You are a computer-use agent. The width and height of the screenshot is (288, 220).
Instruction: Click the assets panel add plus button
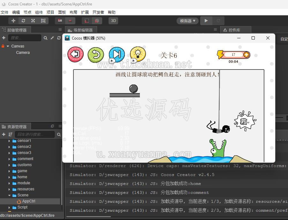click(4, 135)
